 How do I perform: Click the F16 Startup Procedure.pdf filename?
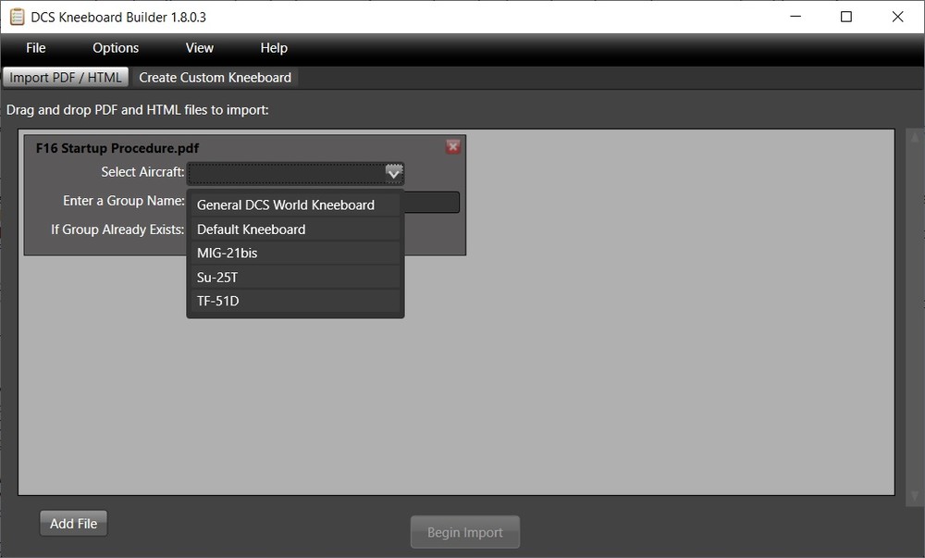click(x=117, y=148)
